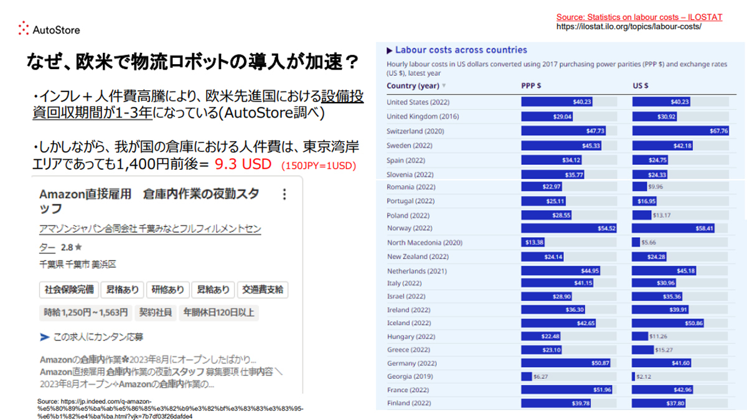Viewport: 747px width, 420px height.
Task: Click the 千葉県 千葉市 美浜区 location text
Action: pos(78,264)
